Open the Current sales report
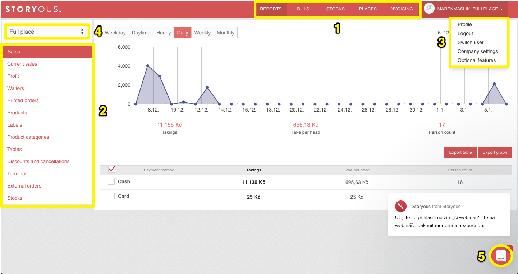This screenshot has height=274, width=518. 22,64
